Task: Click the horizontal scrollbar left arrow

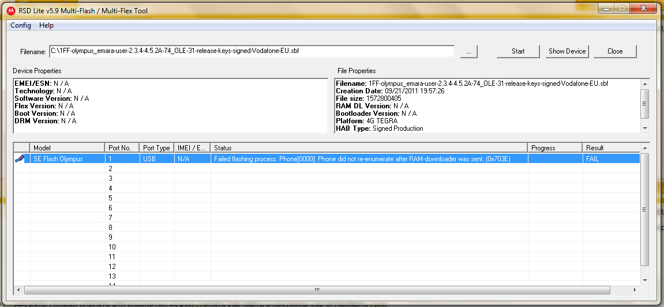Action: 18,290
